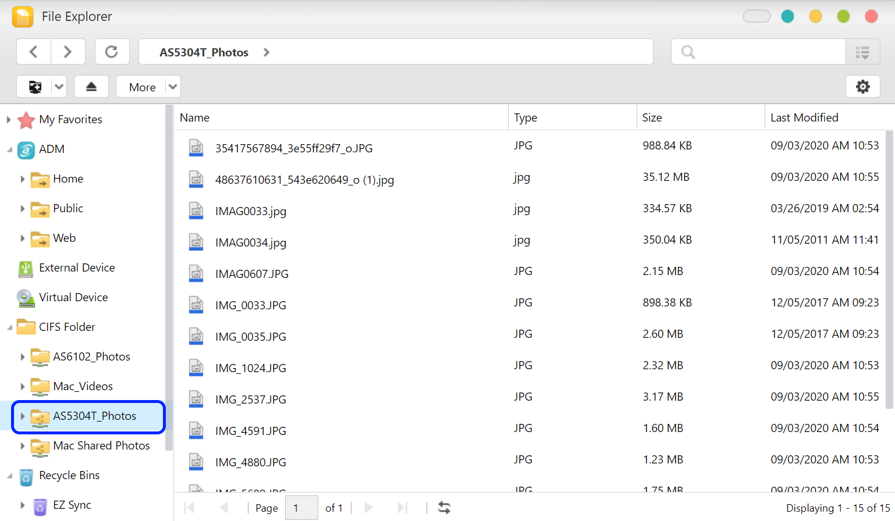Click the network drive mount icon
895x521 pixels.
(x=35, y=87)
